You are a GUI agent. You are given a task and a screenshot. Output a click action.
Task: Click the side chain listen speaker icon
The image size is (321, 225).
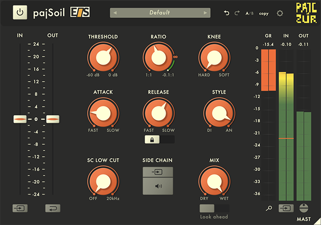pyautogui.click(x=158, y=187)
